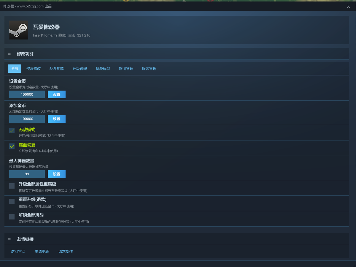Check the 解锁全部挑战 checkbox
This screenshot has height=267, width=356.
12,217
